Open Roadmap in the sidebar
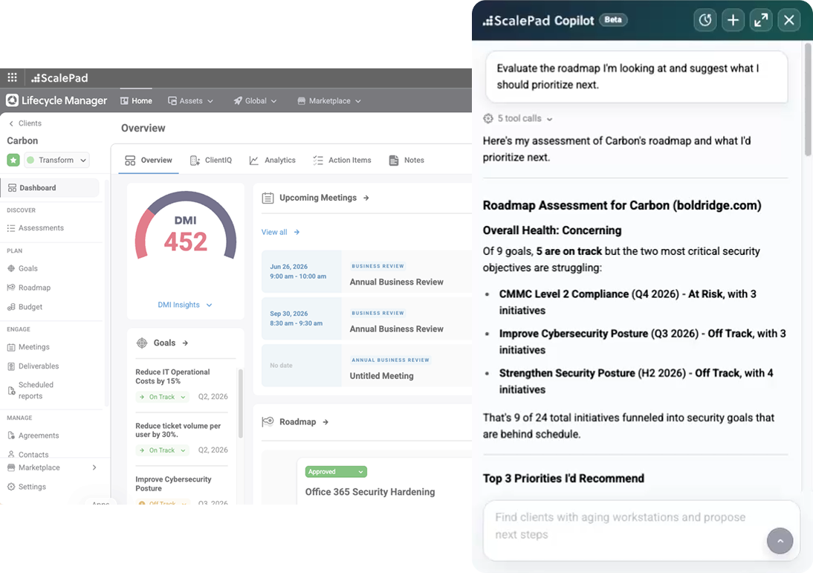This screenshot has width=813, height=573. point(28,288)
